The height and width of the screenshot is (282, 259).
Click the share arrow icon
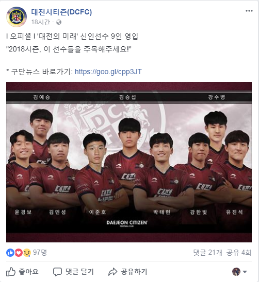point(112,272)
